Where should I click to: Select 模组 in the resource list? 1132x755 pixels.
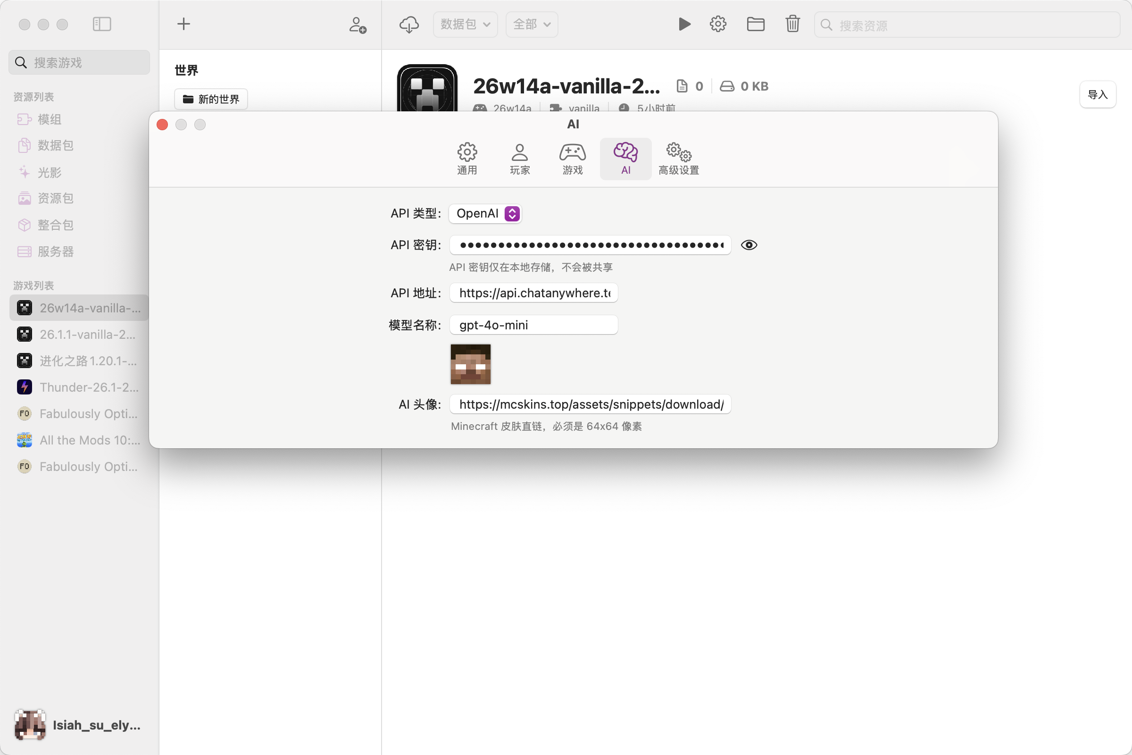[49, 119]
